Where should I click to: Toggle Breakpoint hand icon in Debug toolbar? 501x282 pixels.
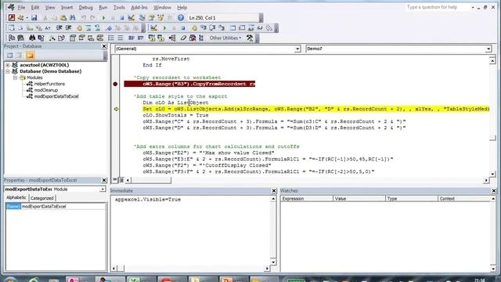pos(194,28)
